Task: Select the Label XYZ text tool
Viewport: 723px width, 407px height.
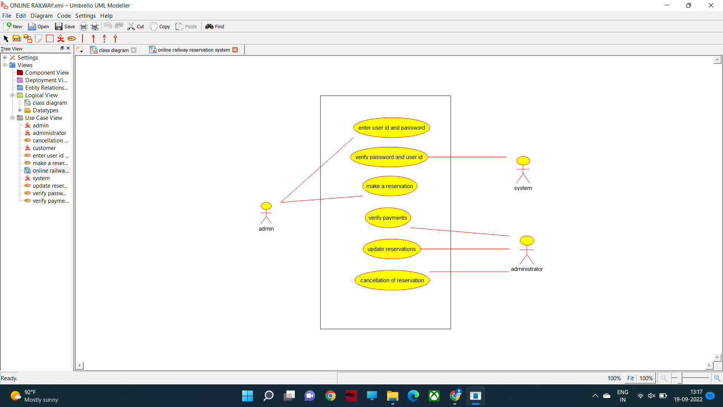Action: tap(17, 38)
